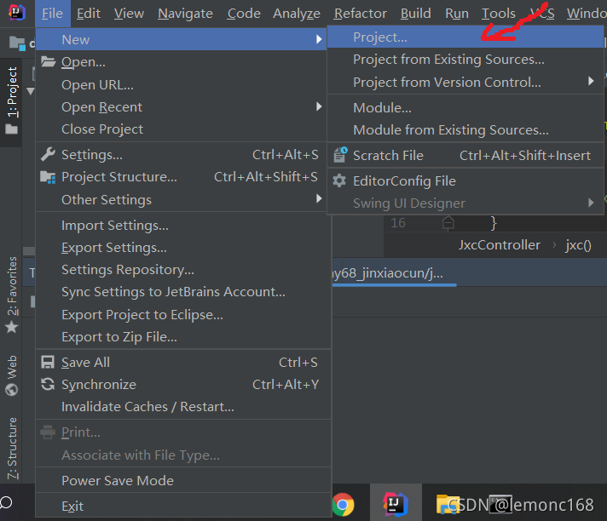
Task: Click Sync Settings to JetBrains Account...
Action: tap(183, 292)
